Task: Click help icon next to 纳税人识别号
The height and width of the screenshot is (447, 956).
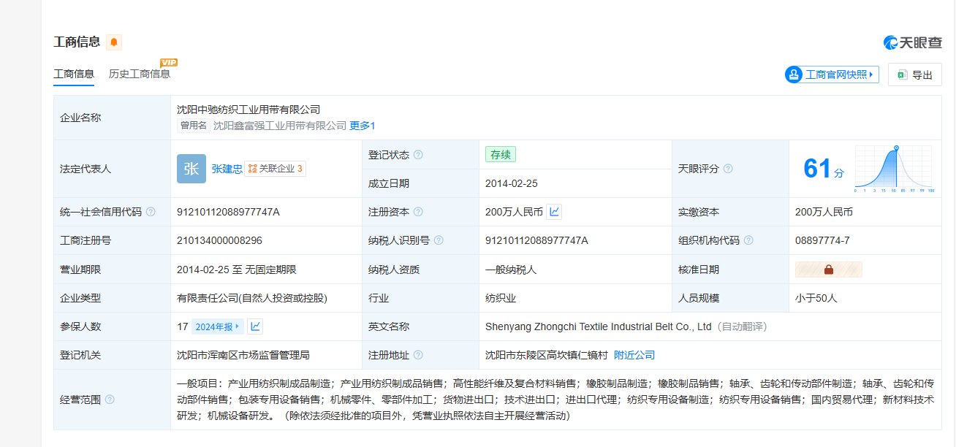Action: click(x=439, y=240)
